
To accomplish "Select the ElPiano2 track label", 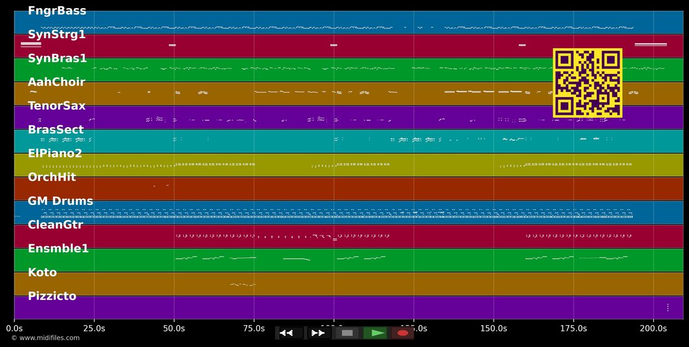I will point(55,153).
